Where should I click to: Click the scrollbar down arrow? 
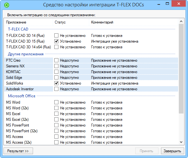(181, 142)
